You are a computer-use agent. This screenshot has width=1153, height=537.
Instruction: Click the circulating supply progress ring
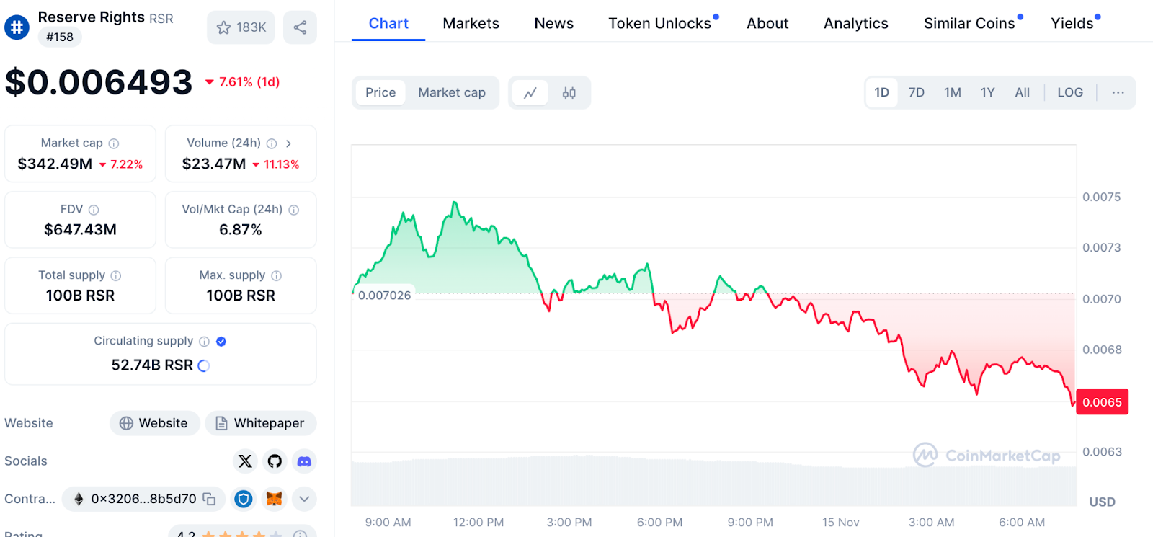pyautogui.click(x=204, y=366)
